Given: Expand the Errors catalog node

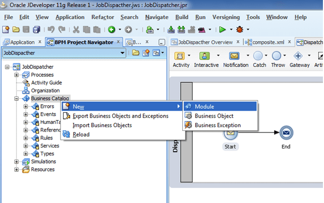Looking at the screenshot, I should click(26, 106).
